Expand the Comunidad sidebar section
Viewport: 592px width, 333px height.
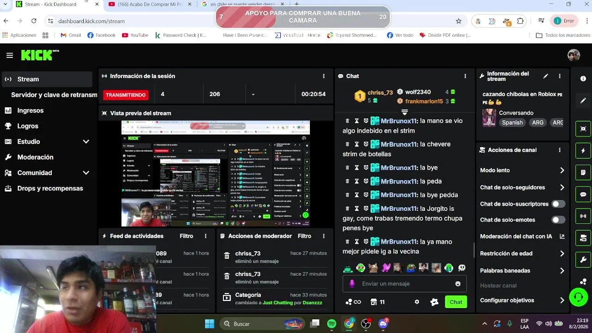[86, 173]
